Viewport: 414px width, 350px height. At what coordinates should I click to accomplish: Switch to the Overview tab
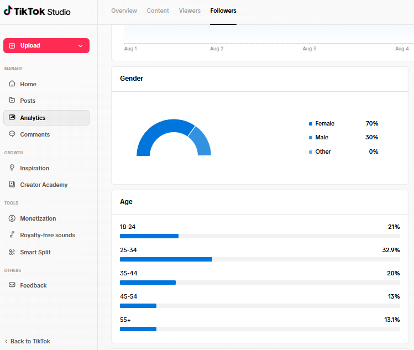pos(124,11)
